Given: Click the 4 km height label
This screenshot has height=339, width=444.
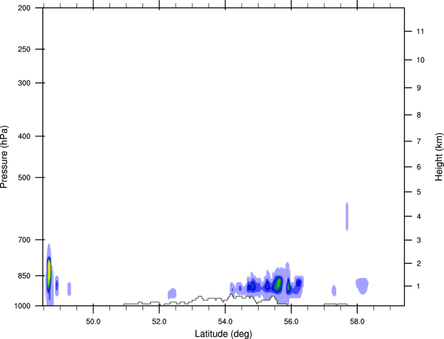Looking at the screenshot, I should (x=419, y=216).
